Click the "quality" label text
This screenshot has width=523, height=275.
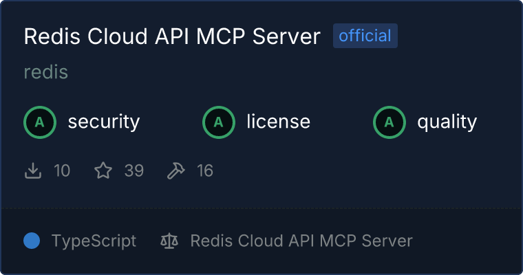pyautogui.click(x=447, y=122)
